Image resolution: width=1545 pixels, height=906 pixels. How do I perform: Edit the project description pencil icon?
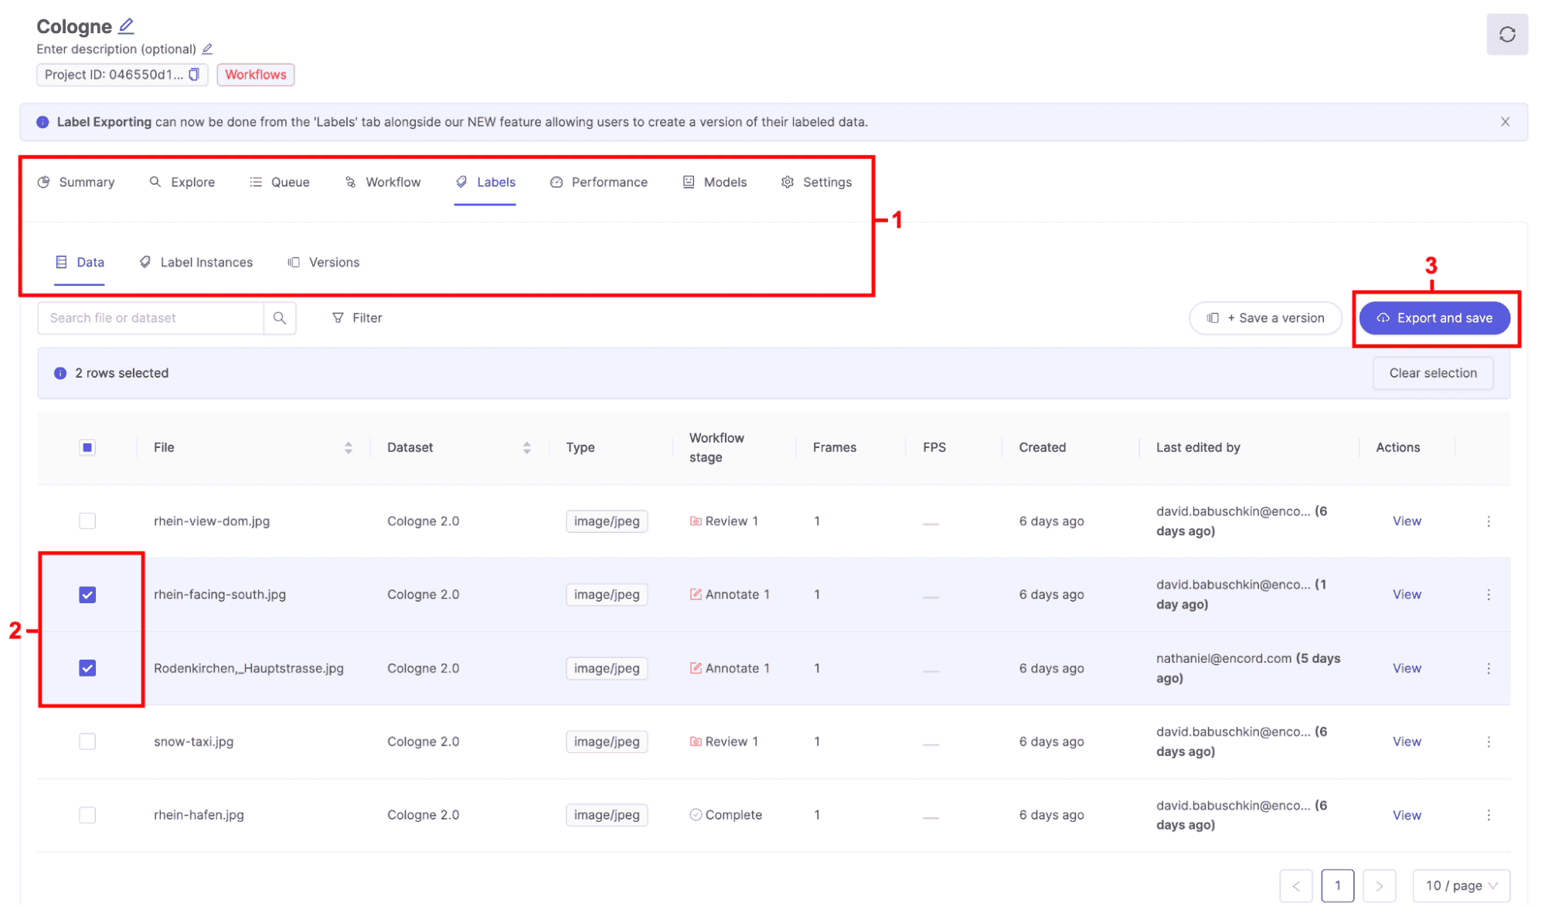coord(207,49)
